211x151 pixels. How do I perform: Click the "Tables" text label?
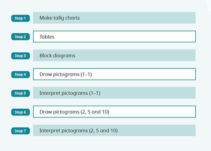tap(47, 37)
